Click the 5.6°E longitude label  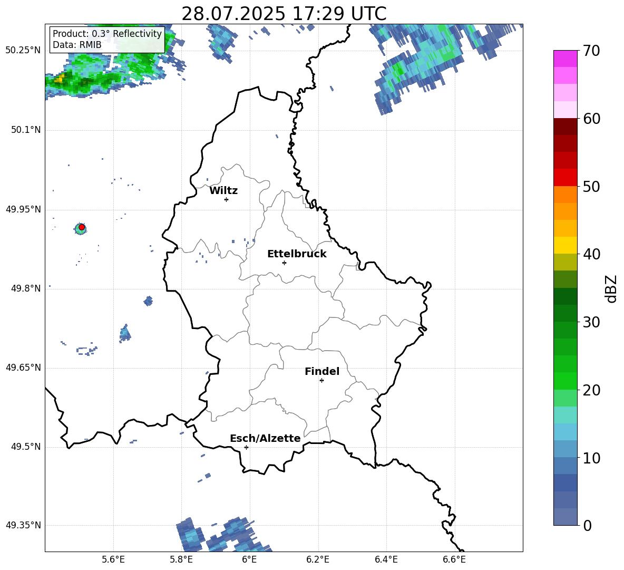[113, 559]
